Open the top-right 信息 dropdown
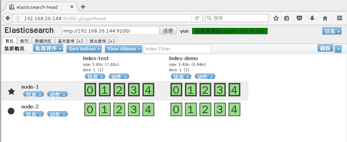The height and width of the screenshot is (142, 347). [x=332, y=31]
